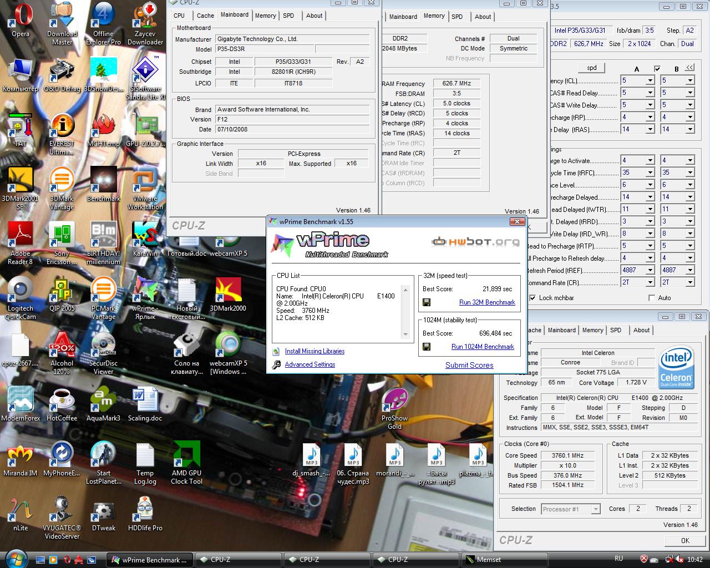Click OK in the CPU-Z Celeron window
Screen dimensions: 710x568
(x=685, y=540)
